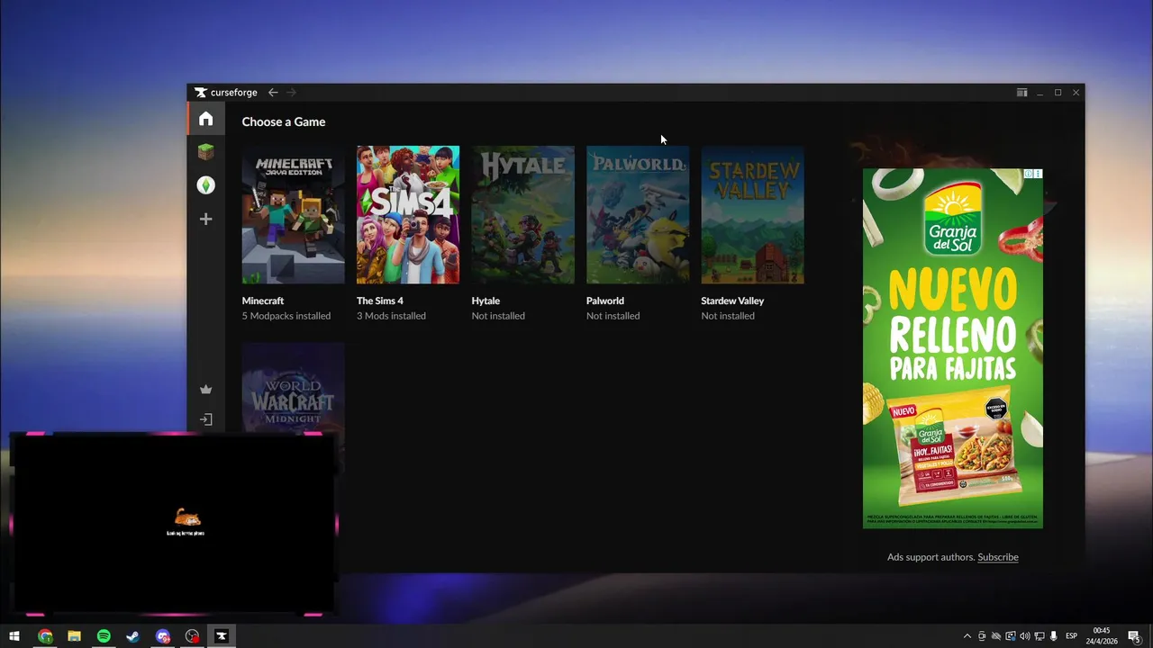1153x648 pixels.
Task: Open the clock showing 00:45
Action: pos(1102,636)
